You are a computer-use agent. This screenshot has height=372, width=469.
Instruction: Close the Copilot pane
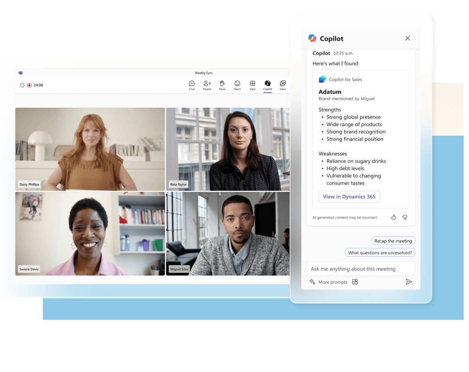tap(408, 38)
